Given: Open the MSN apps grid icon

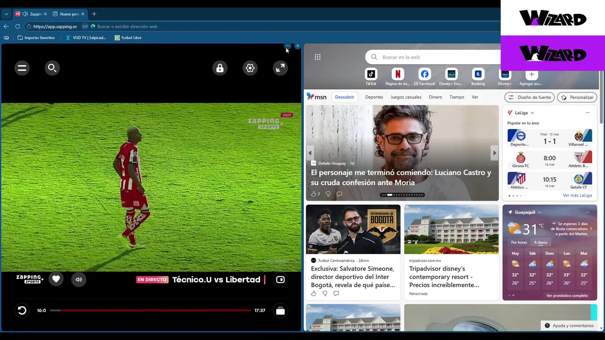Looking at the screenshot, I should click(x=318, y=57).
